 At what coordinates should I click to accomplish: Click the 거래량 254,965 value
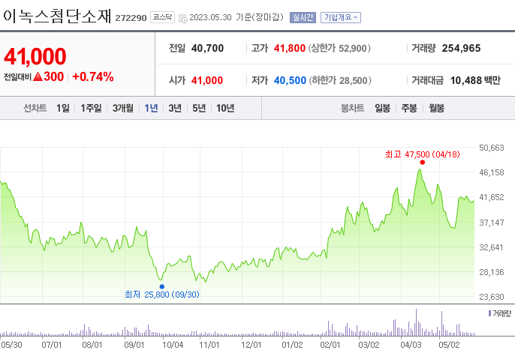coord(461,48)
